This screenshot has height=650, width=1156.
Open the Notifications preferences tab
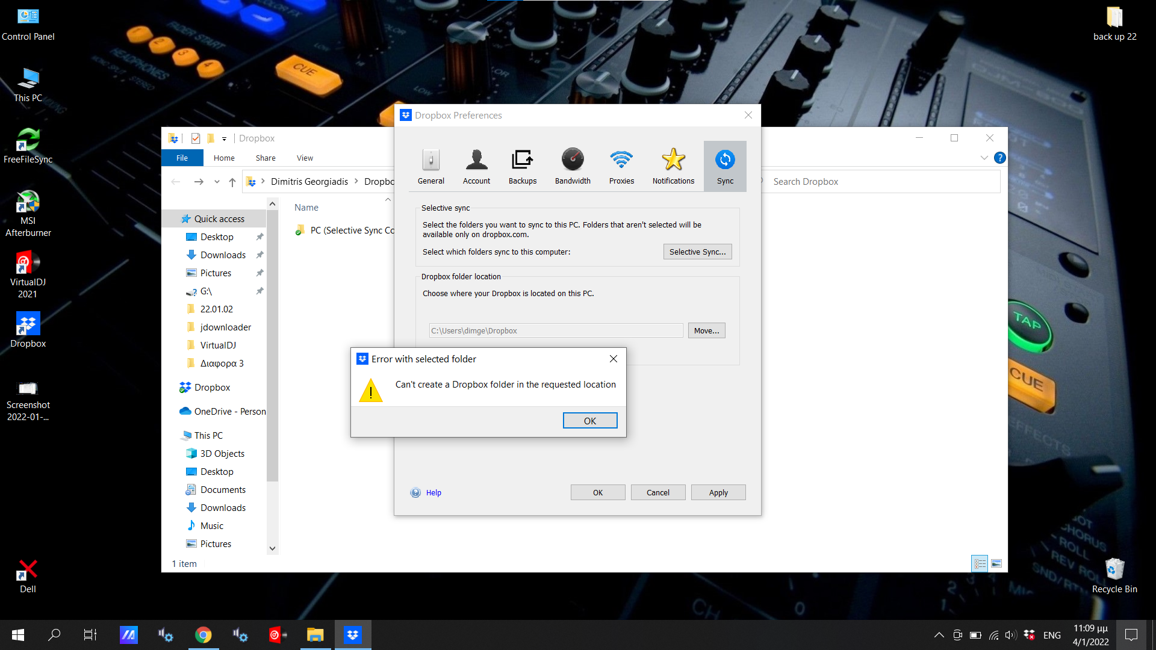673,167
